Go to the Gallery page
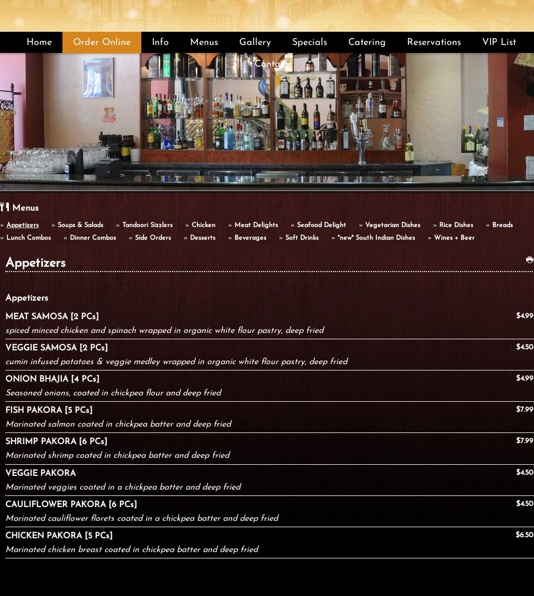 255,42
